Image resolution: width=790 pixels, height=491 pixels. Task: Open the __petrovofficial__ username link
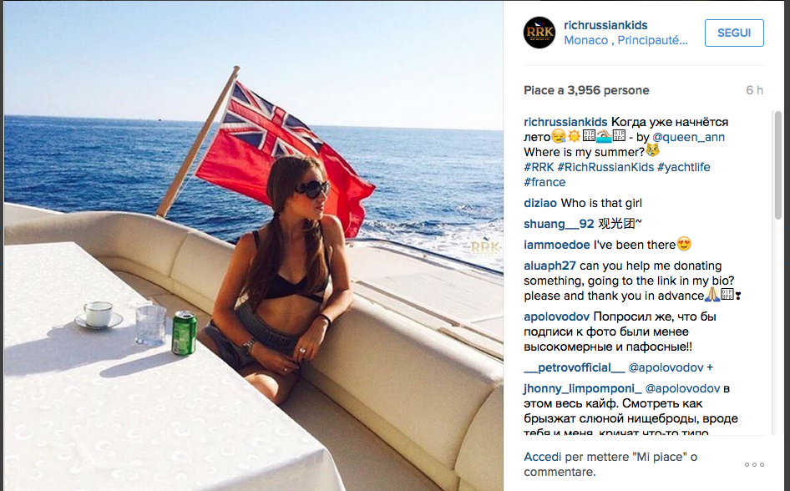575,367
